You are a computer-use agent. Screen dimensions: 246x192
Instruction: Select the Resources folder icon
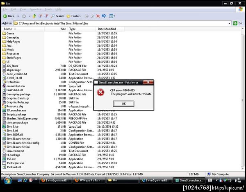pyautogui.click(x=4, y=54)
